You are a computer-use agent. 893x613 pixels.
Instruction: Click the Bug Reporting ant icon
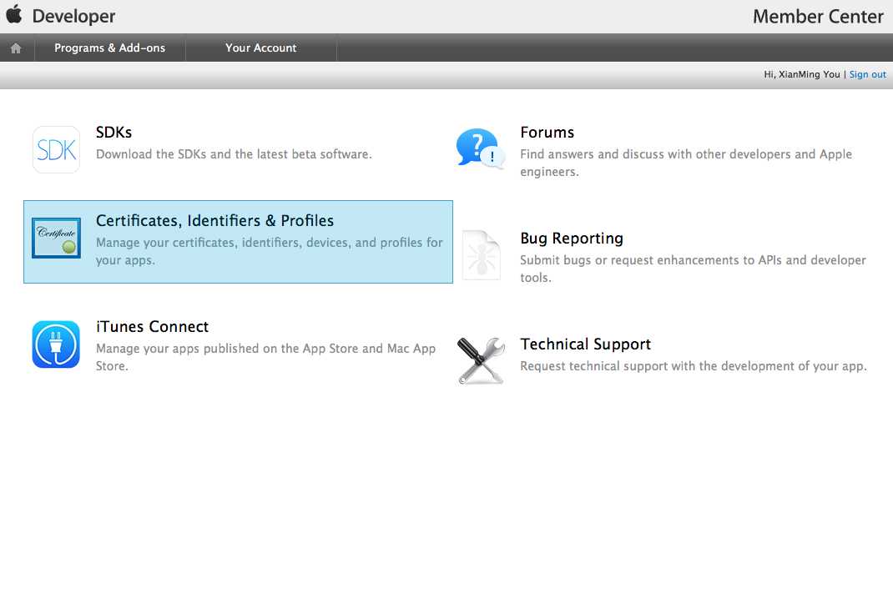(x=482, y=255)
